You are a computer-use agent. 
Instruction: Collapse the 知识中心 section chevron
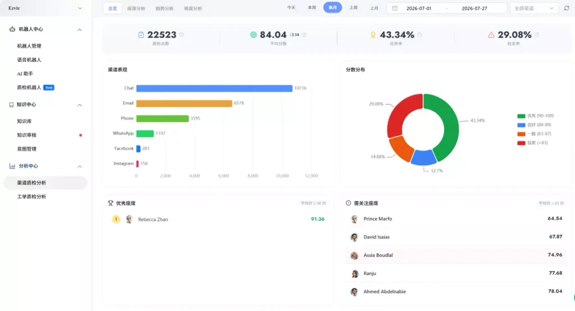click(x=80, y=105)
